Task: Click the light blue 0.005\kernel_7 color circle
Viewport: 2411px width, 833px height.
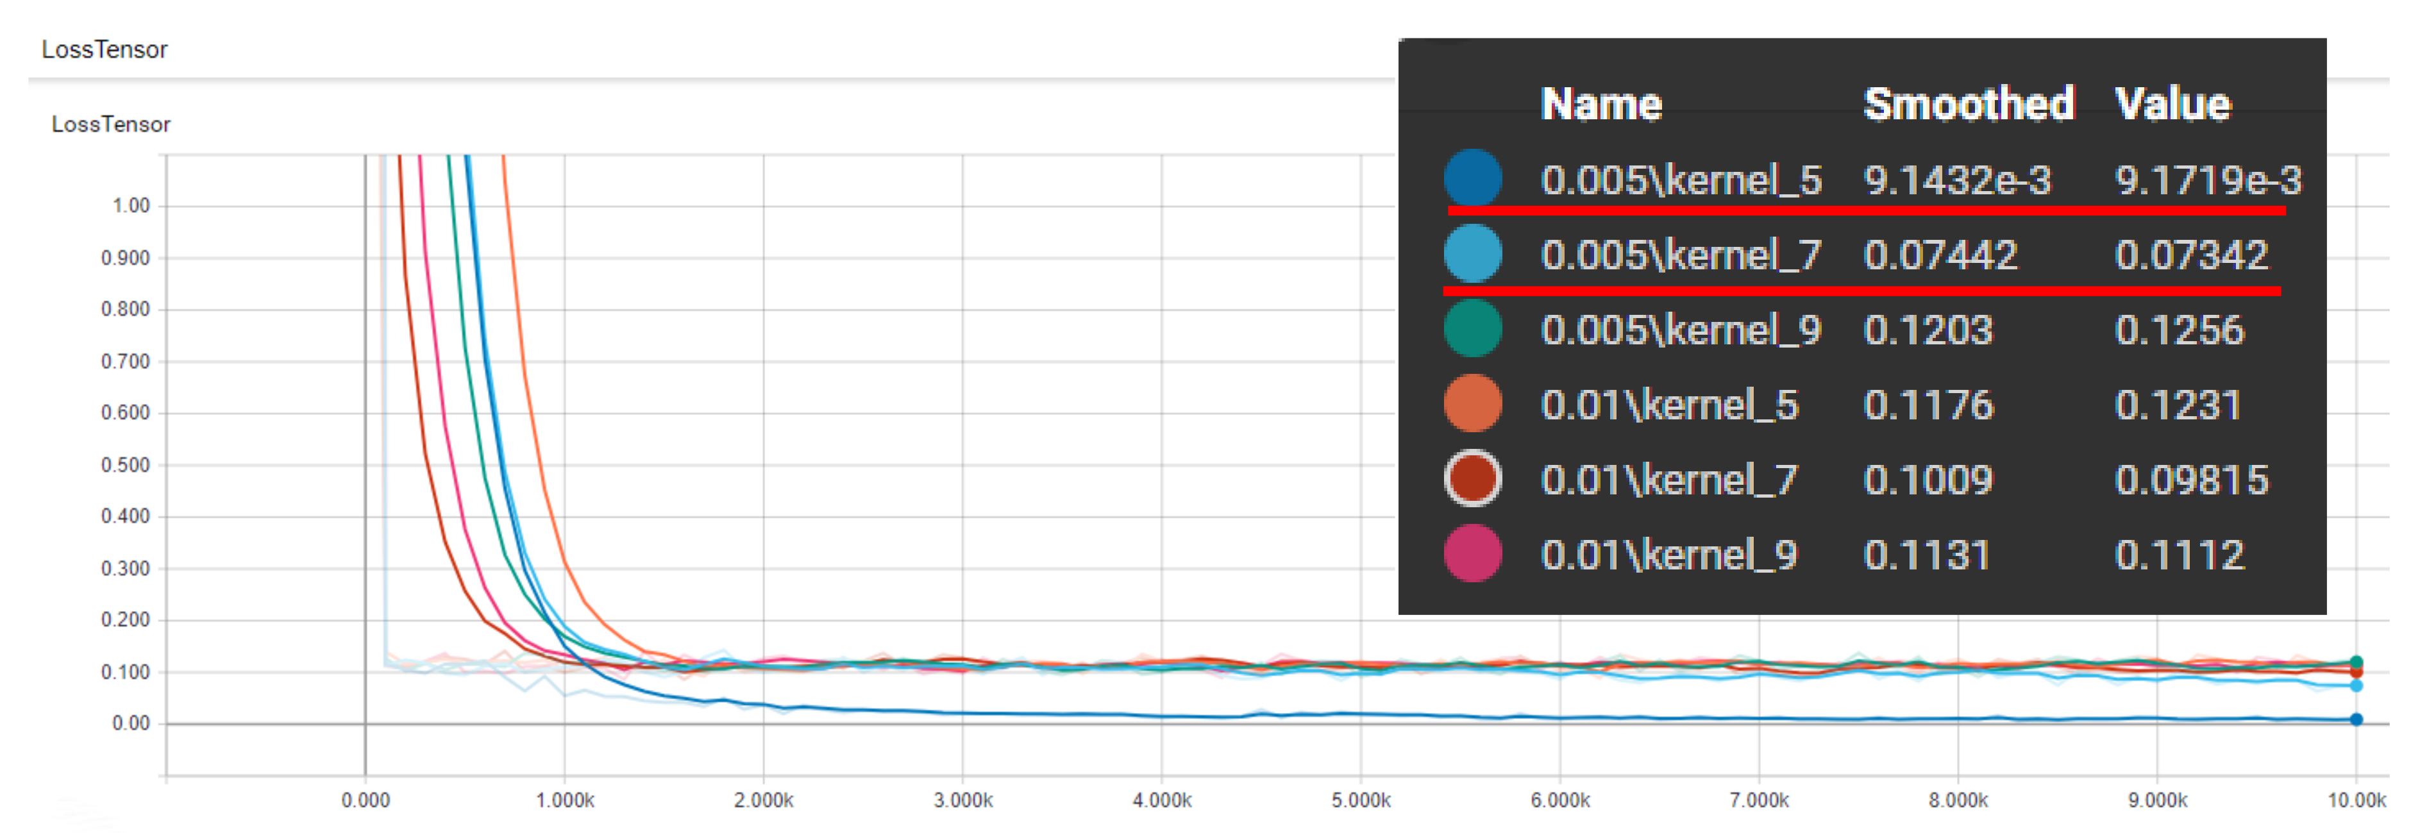Action: coord(1472,254)
